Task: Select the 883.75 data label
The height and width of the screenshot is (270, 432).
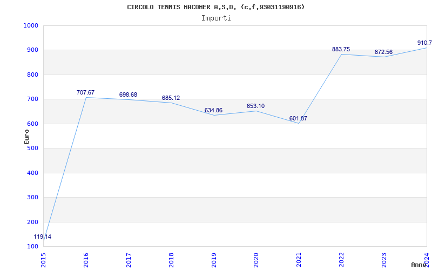Action: (341, 49)
